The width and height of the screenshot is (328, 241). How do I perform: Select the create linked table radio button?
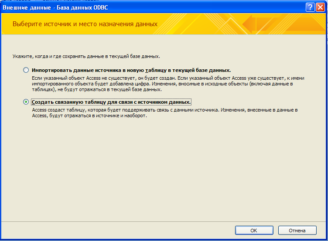tap(26, 102)
